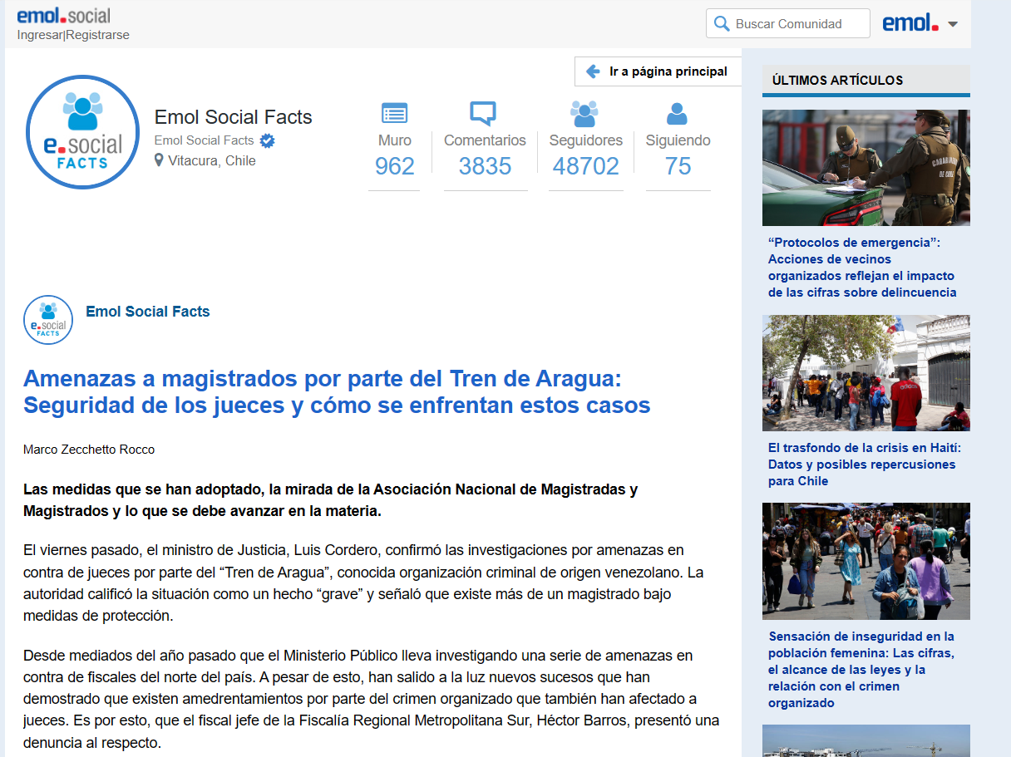Click the Ingresar link

40,35
